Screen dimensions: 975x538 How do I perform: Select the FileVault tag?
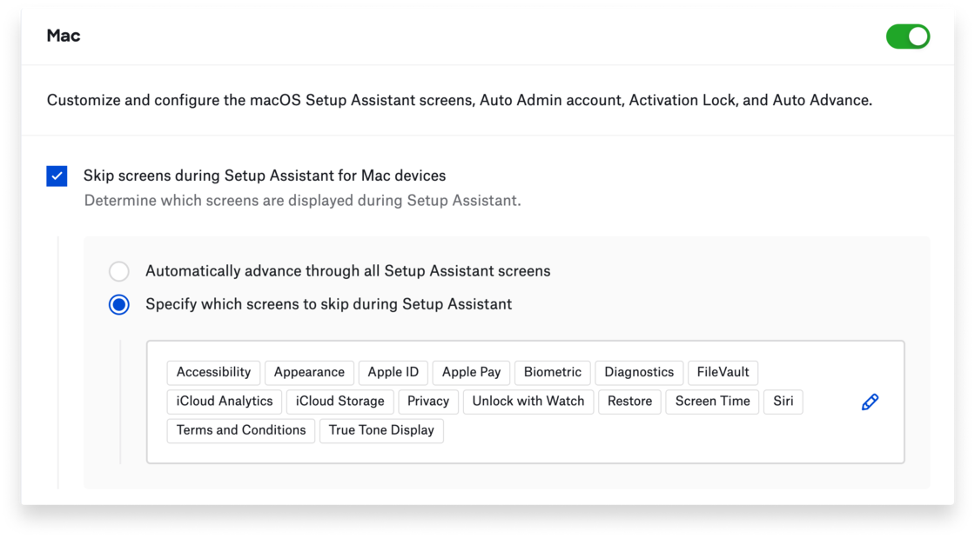pyautogui.click(x=723, y=372)
